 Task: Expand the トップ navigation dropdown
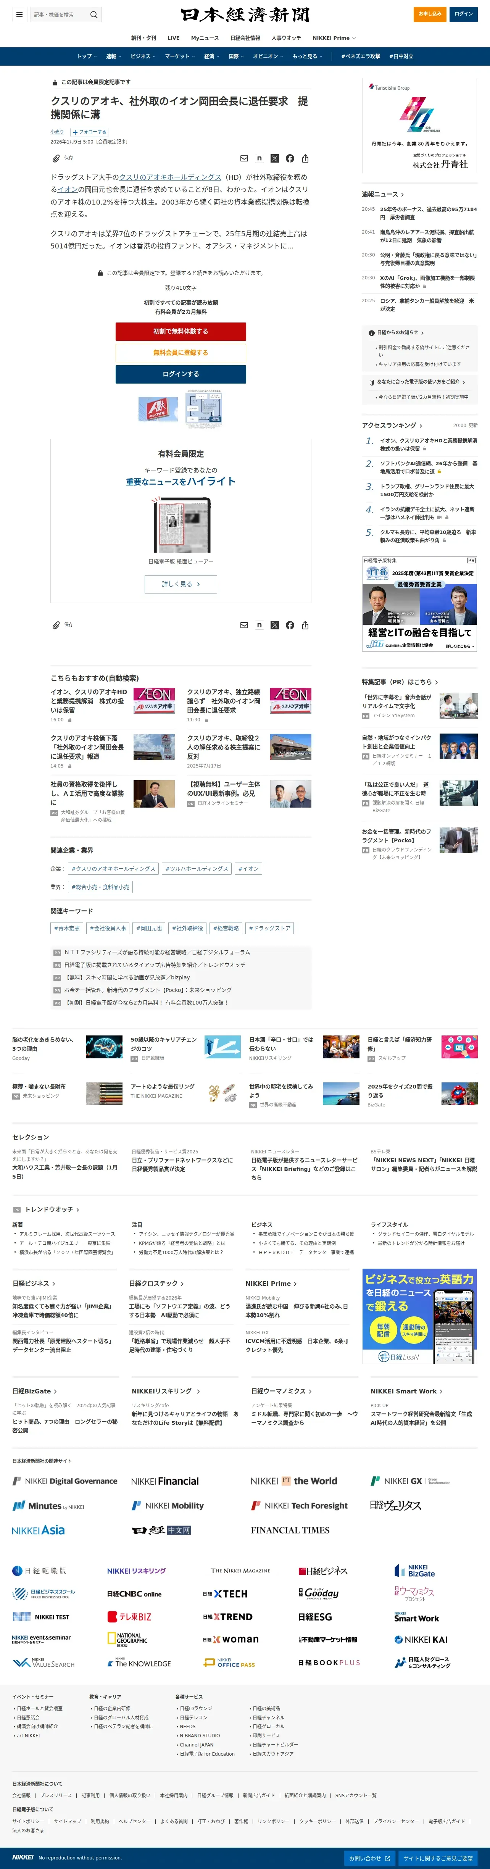coord(87,56)
